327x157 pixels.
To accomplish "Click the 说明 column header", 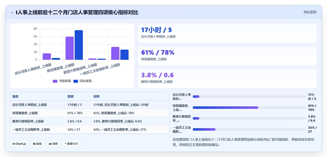I will (97, 97).
